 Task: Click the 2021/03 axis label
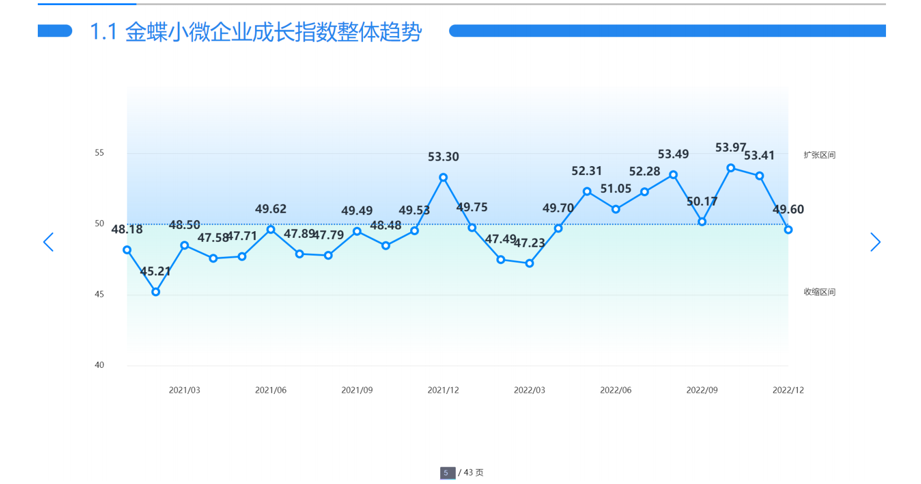coord(185,390)
